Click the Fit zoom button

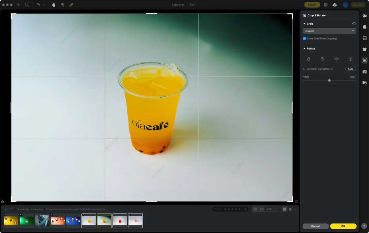[x=255, y=209]
